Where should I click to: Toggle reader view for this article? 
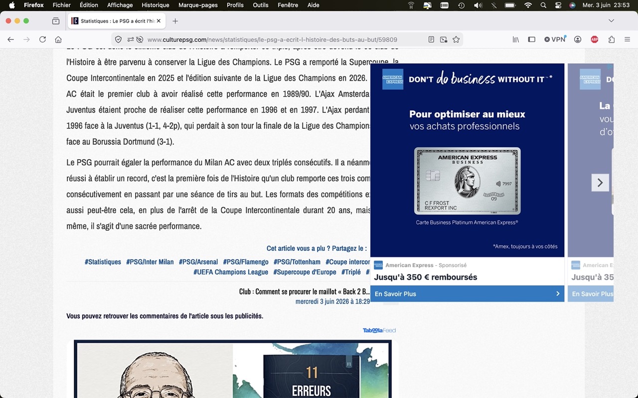pos(431,40)
